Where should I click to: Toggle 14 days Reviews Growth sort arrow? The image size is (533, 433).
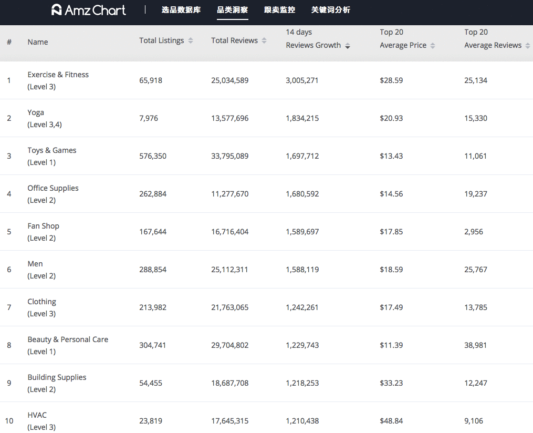(x=348, y=46)
